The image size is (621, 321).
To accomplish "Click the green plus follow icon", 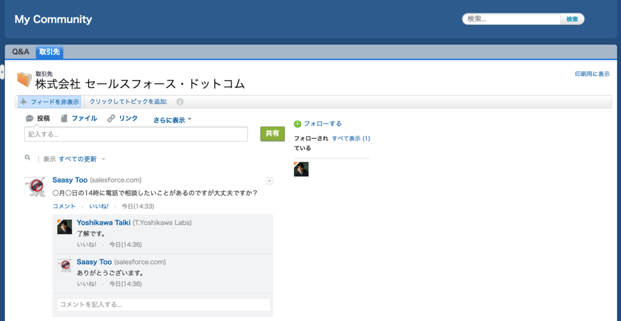I will 298,124.
